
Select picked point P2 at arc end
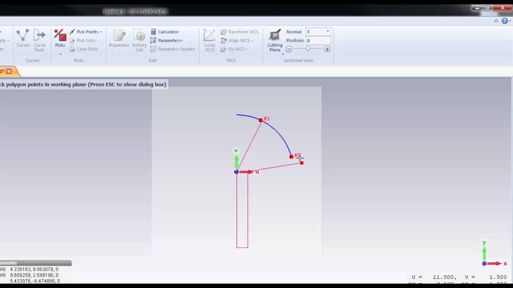291,156
